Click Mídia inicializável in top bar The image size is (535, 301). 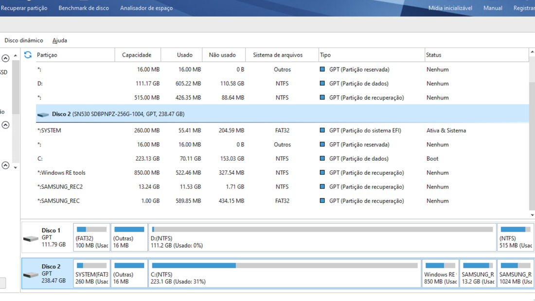(450, 8)
